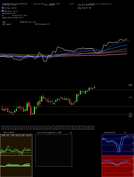Click the white 50 Day legend swatch
134x177 pixels.
pos(3,8)
